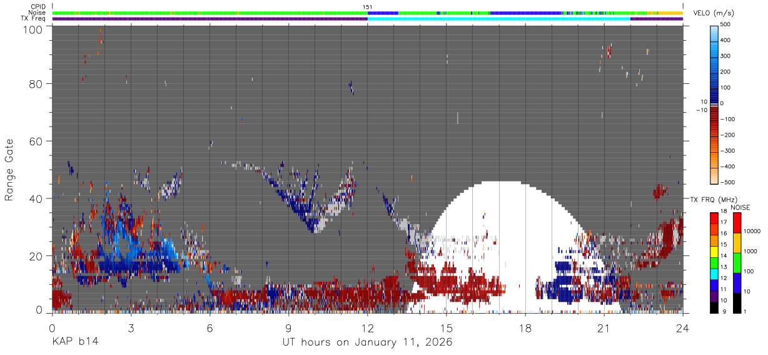Click the green segment of noise colorbar
The width and height of the screenshot is (768, 355).
coord(736,263)
